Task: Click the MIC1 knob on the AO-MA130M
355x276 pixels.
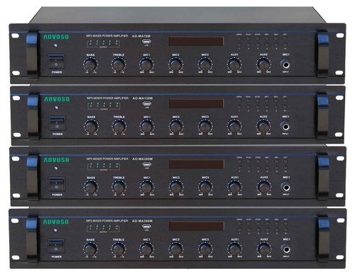Action: click(147, 127)
